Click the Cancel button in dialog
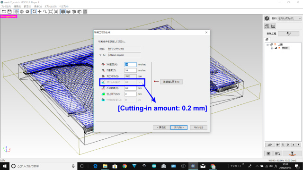The image size is (303, 170). point(198,127)
